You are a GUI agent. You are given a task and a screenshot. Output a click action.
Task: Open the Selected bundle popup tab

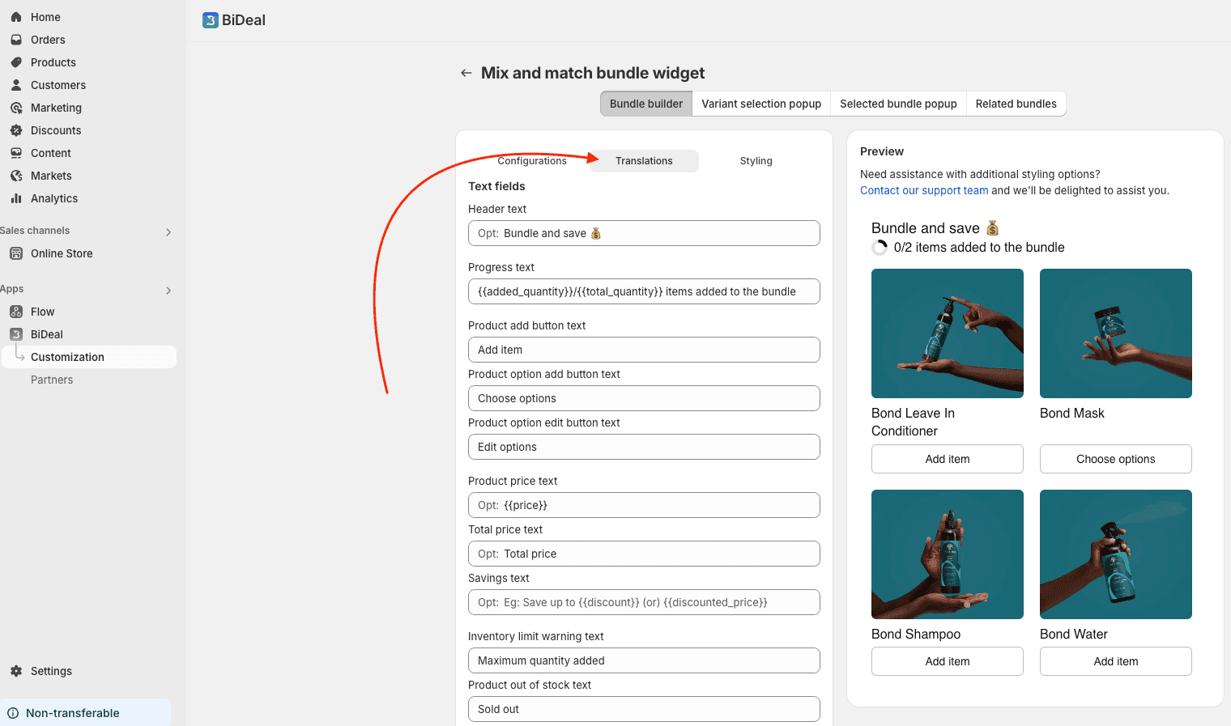[898, 104]
